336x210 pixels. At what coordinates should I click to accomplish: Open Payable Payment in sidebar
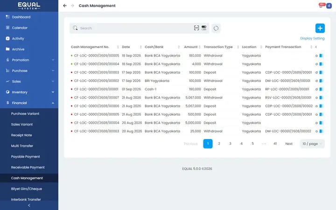26,156
